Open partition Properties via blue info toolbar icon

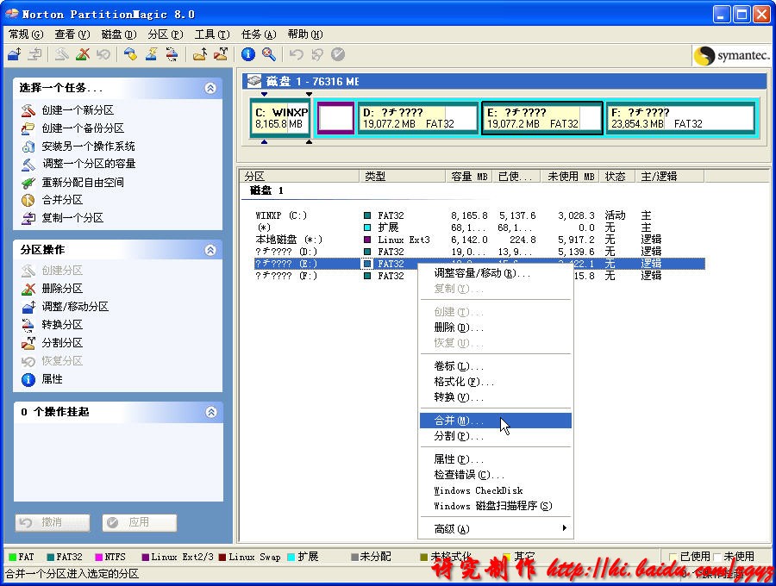coord(248,54)
